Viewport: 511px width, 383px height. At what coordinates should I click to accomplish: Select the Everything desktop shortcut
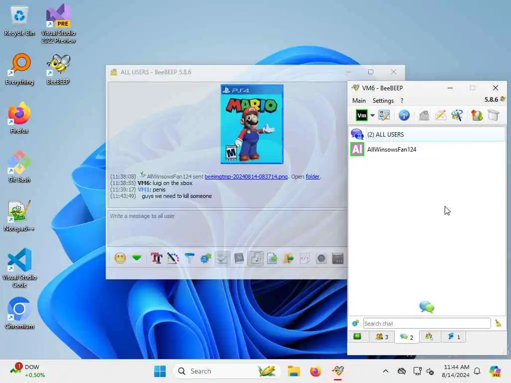click(19, 69)
